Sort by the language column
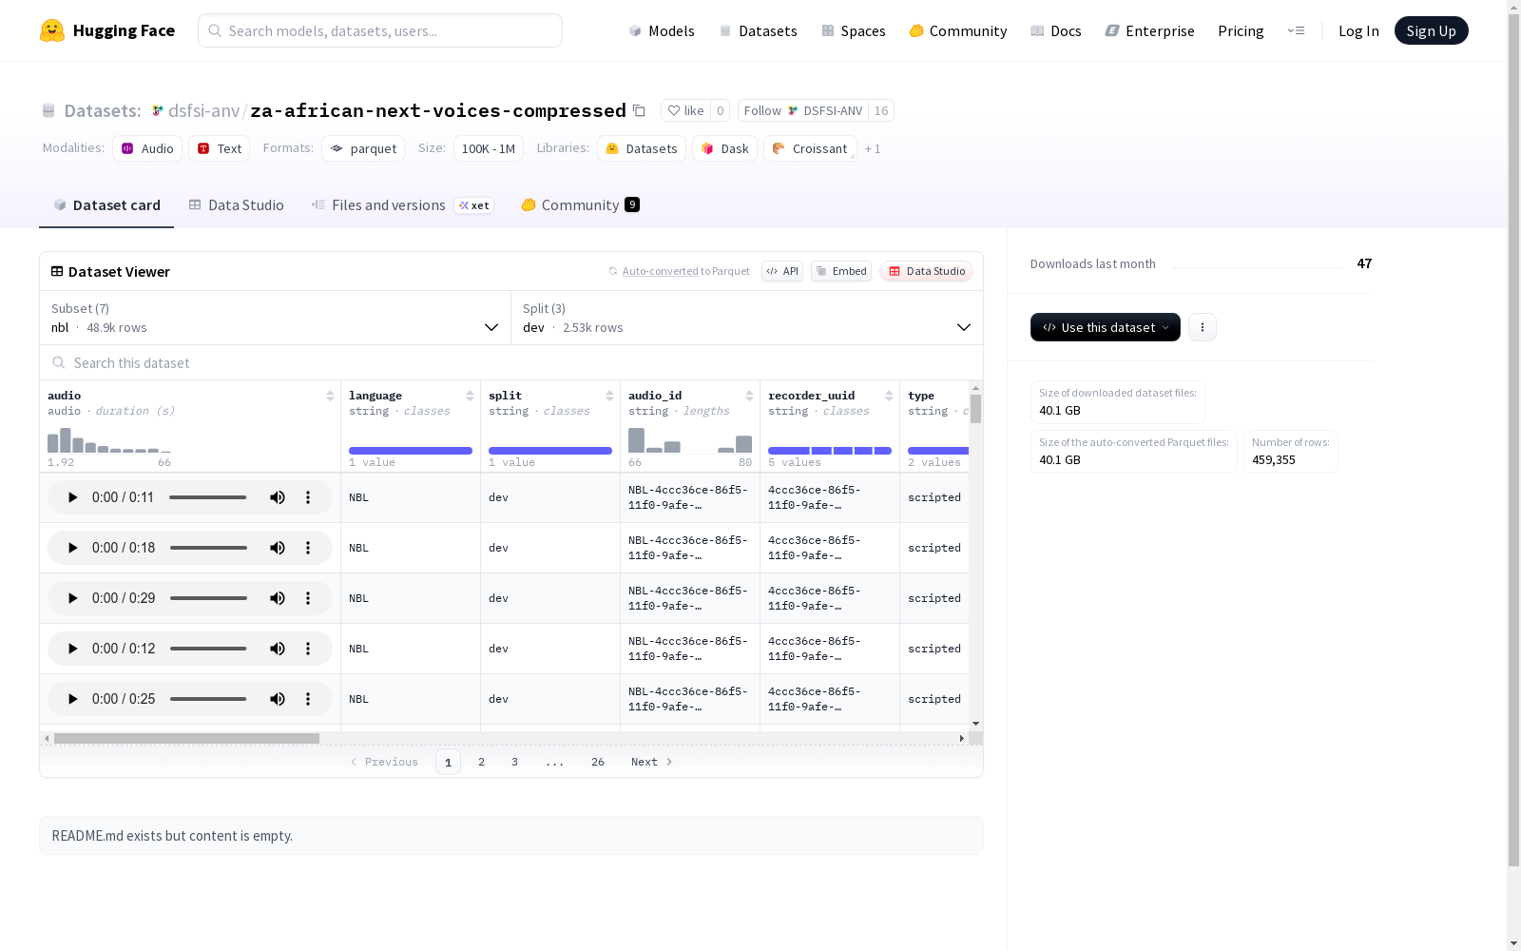The height and width of the screenshot is (951, 1521). (x=470, y=396)
